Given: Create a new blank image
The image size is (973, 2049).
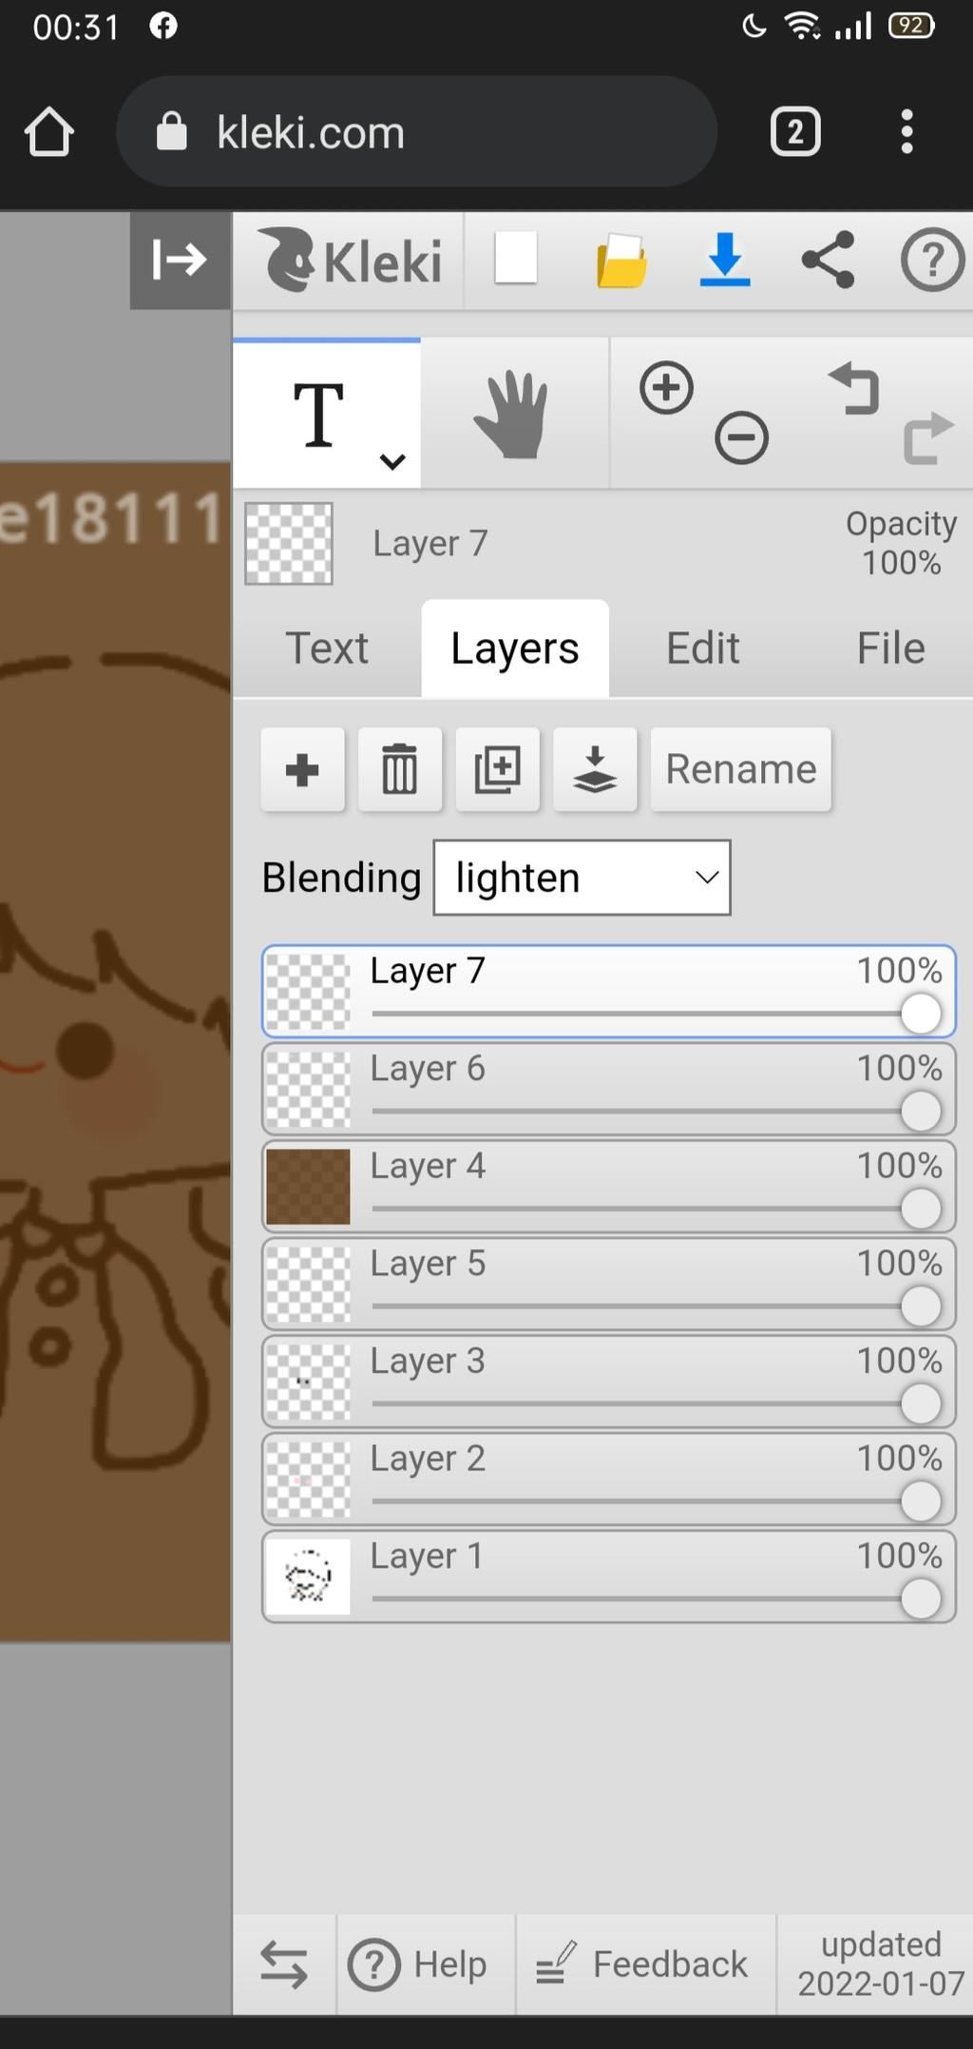Looking at the screenshot, I should click(516, 260).
